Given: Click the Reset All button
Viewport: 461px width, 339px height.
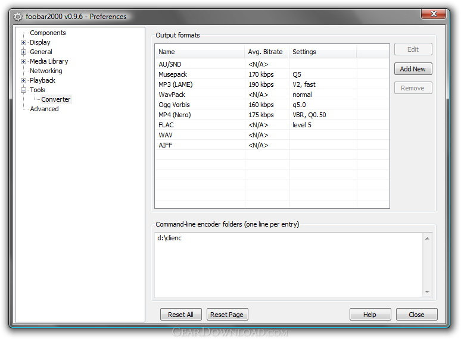Looking at the screenshot, I should (181, 315).
